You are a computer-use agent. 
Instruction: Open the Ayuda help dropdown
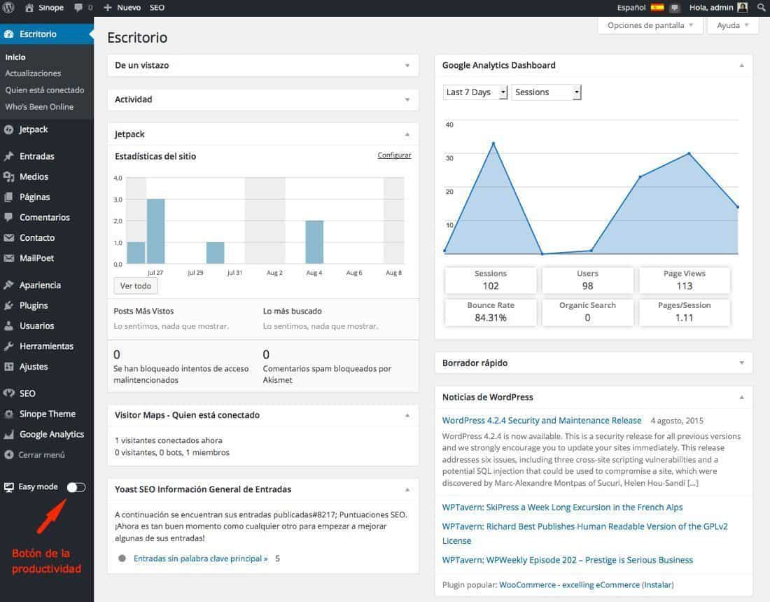point(732,25)
